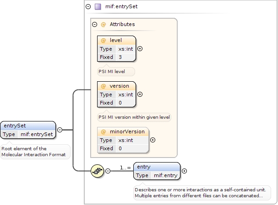
Task: Expand the level attribute details
Action: pyautogui.click(x=140, y=49)
